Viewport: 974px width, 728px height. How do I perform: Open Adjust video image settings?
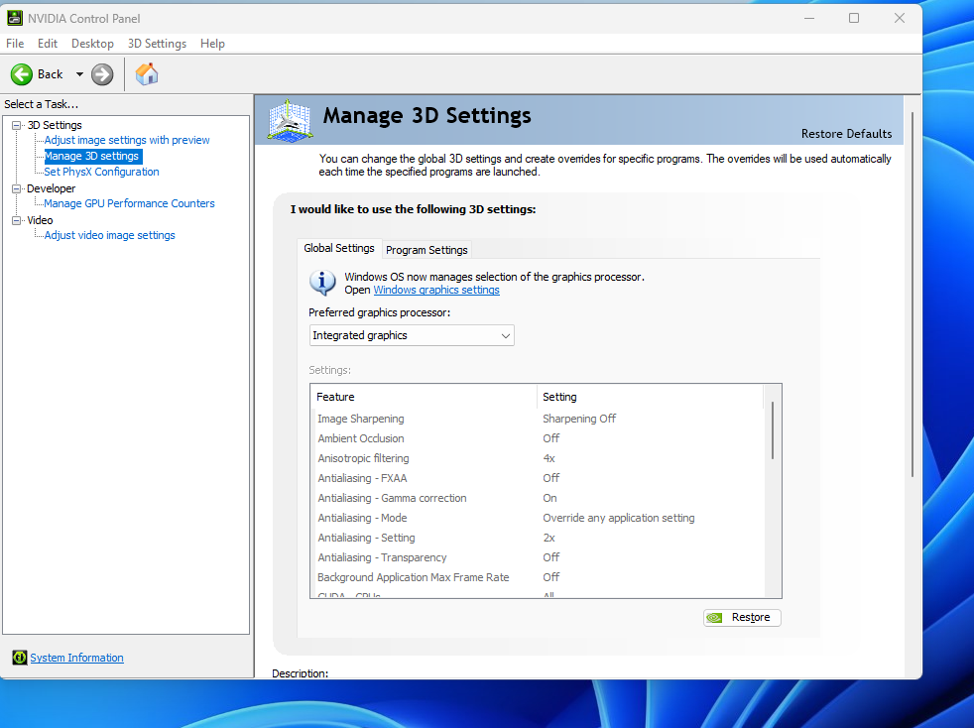[109, 235]
